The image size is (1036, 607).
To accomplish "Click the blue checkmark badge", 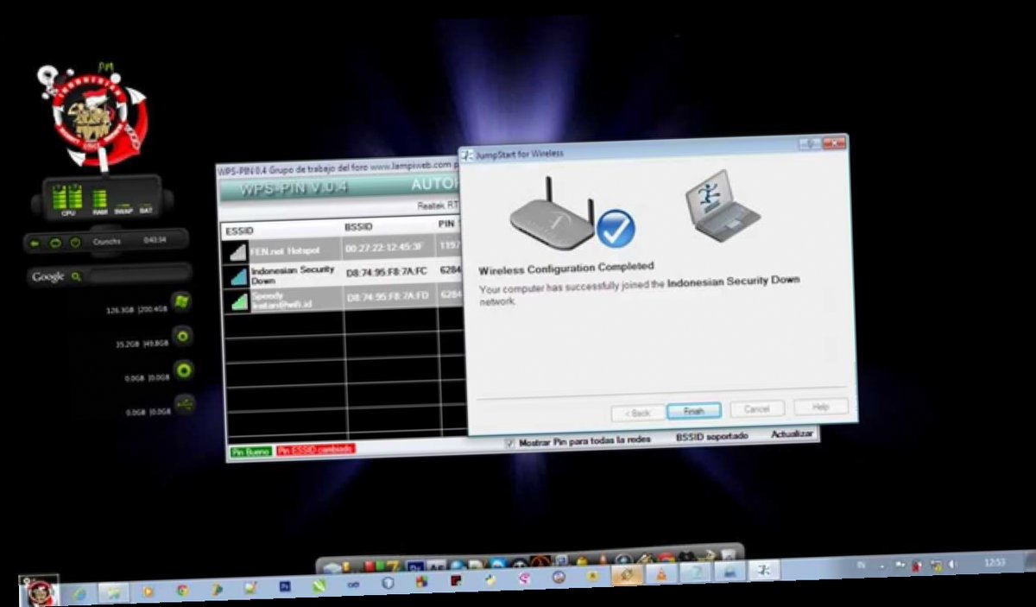I will coord(616,228).
